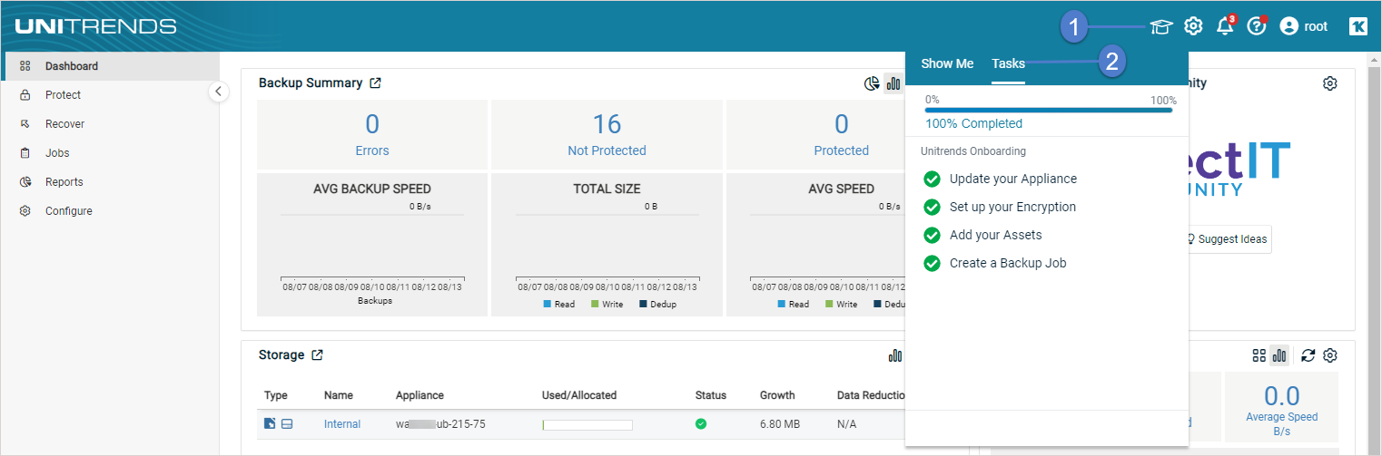Switch lower right tile to grid view
The image size is (1382, 456).
1259,355
